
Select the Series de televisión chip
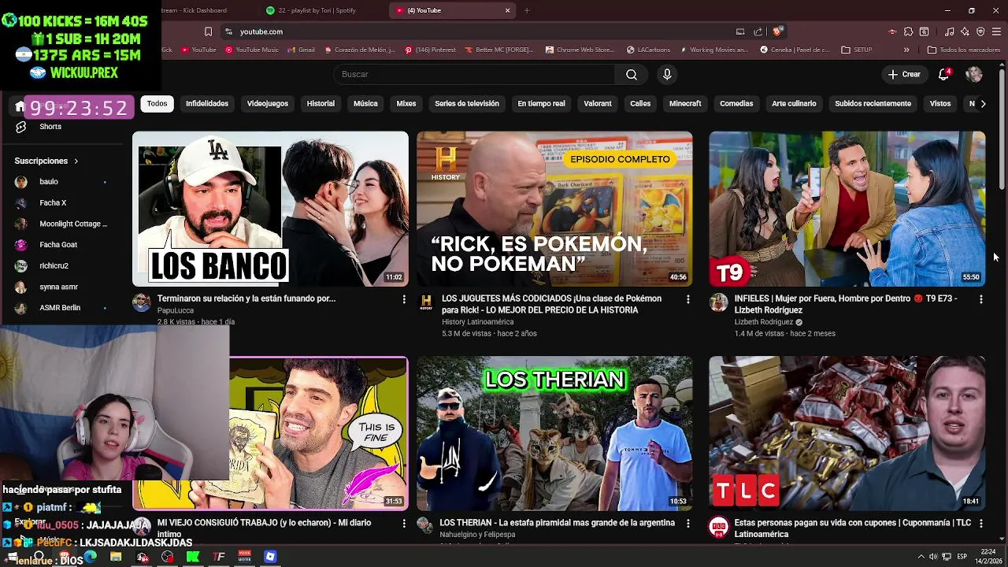click(x=467, y=103)
